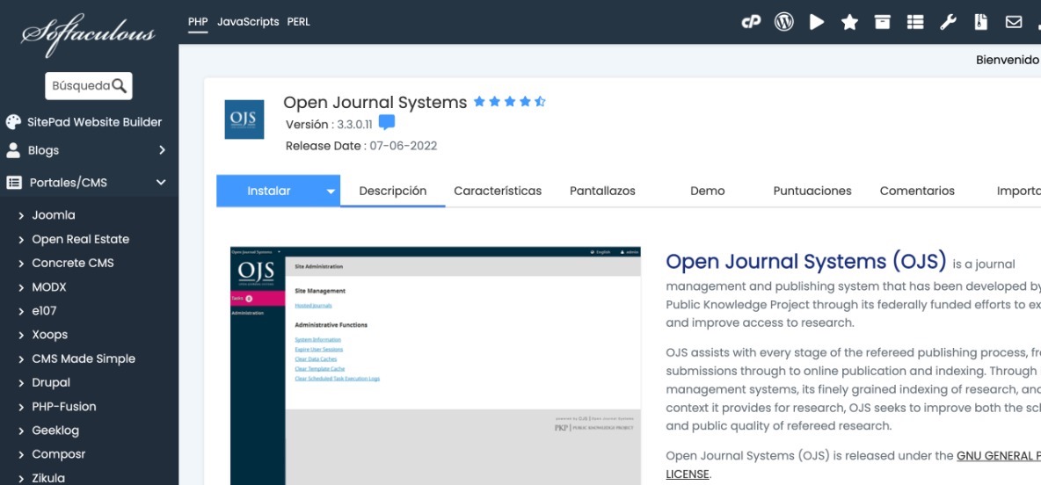This screenshot has width=1041, height=485.
Task: Click the Softaculous logo
Action: (x=88, y=34)
